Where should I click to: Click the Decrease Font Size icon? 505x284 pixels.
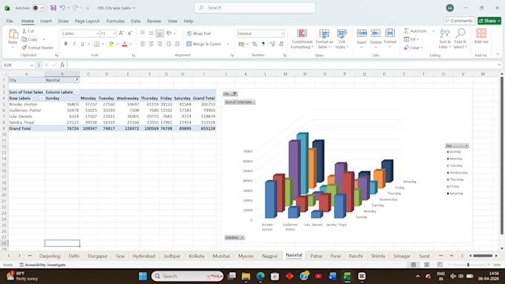click(x=130, y=33)
